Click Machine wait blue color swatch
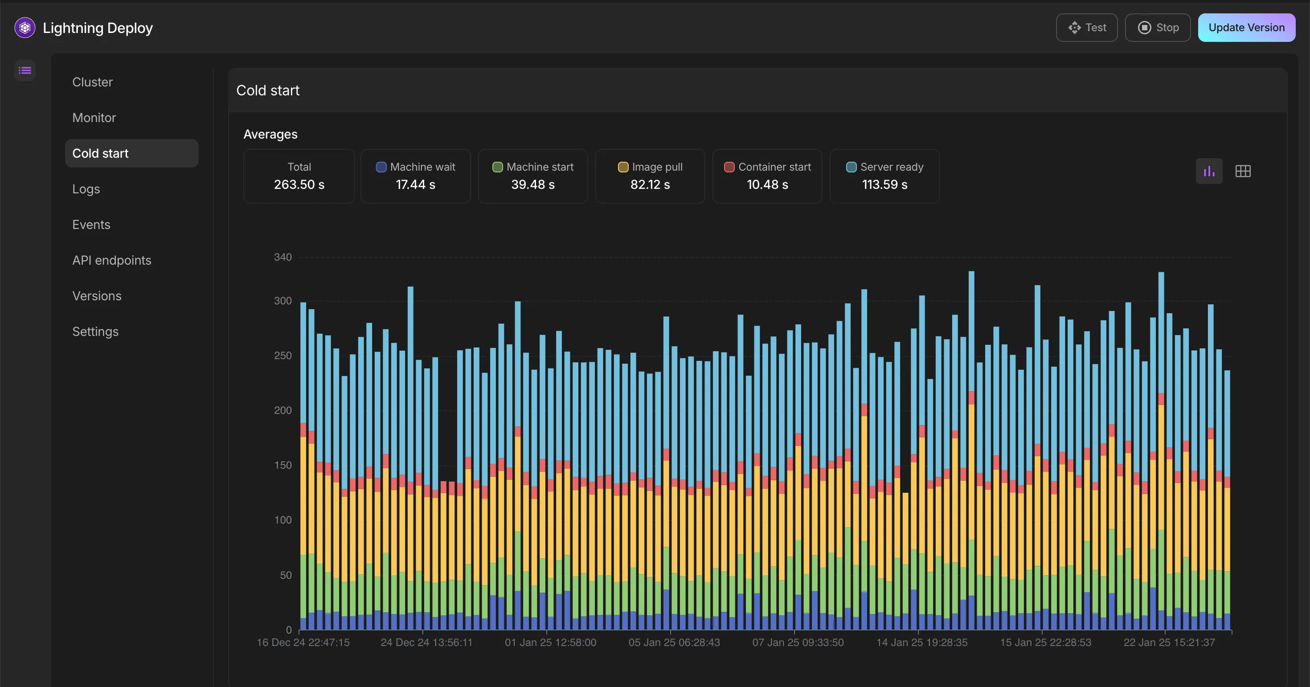This screenshot has height=687, width=1310. (381, 167)
